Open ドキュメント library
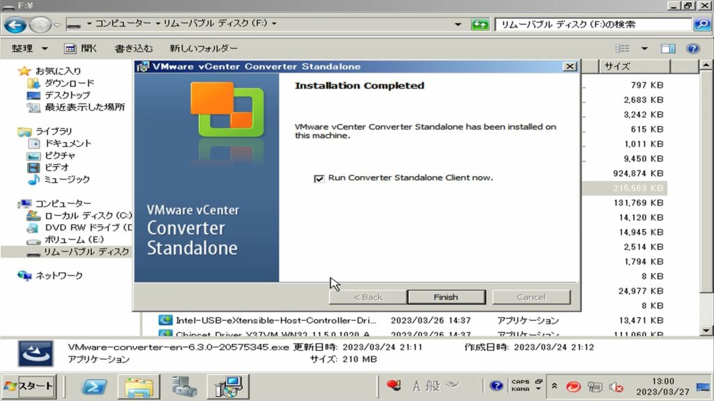 pyautogui.click(x=68, y=143)
